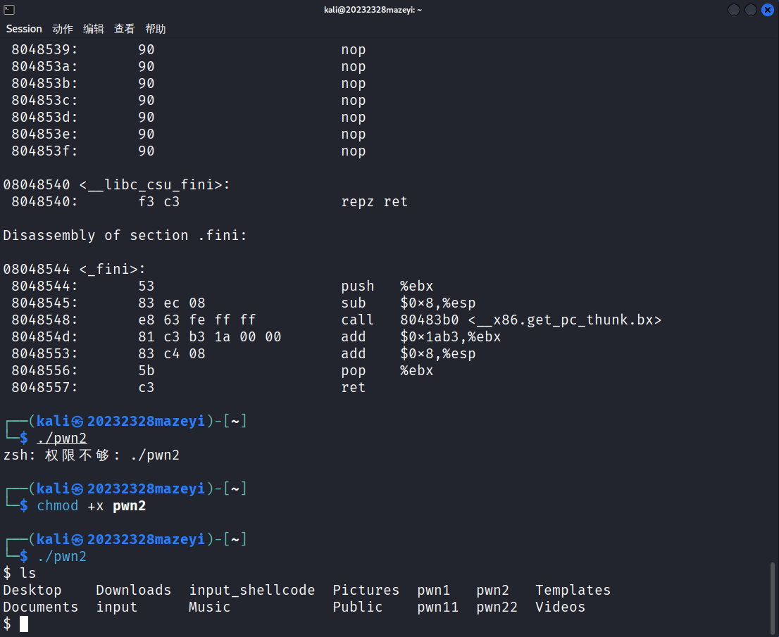Click the address 8048539:
The width and height of the screenshot is (779, 637).
point(44,50)
